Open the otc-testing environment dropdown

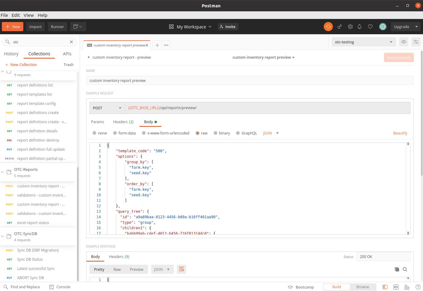click(363, 42)
